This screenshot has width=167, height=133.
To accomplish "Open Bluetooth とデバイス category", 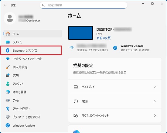I will point(33,50).
